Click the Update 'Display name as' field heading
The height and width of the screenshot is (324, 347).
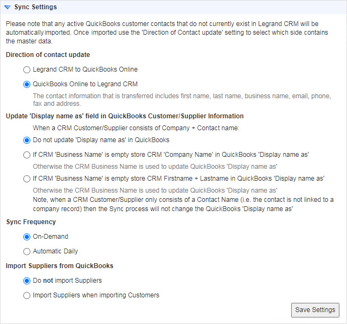pyautogui.click(x=125, y=116)
